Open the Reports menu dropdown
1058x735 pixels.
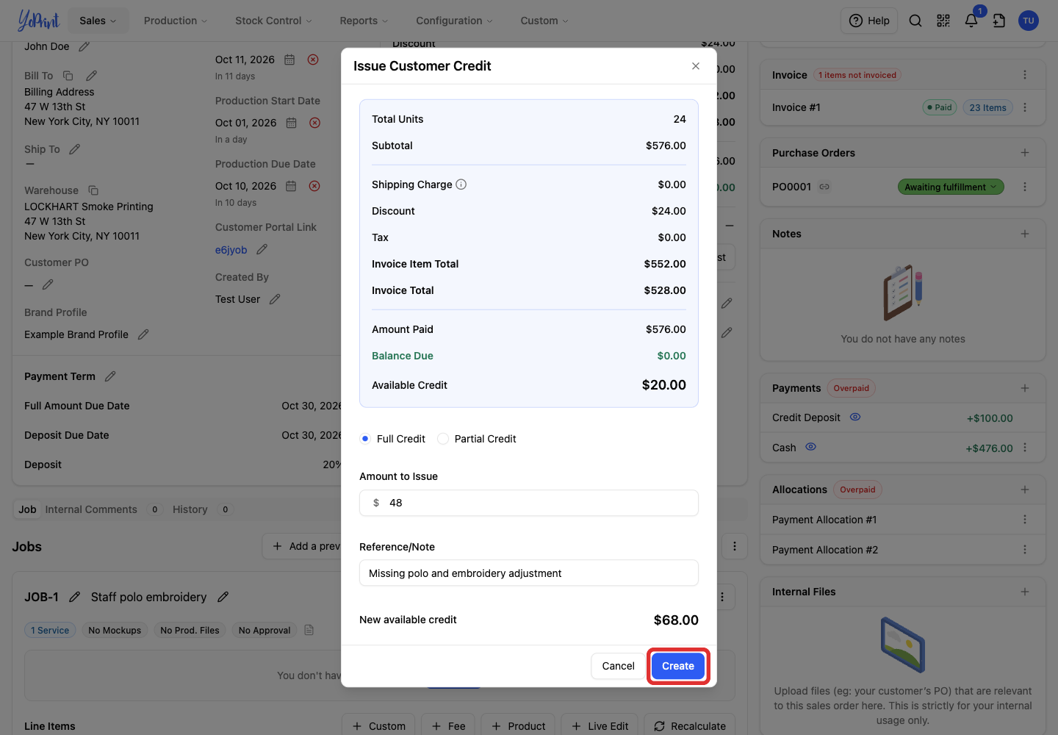click(x=364, y=21)
